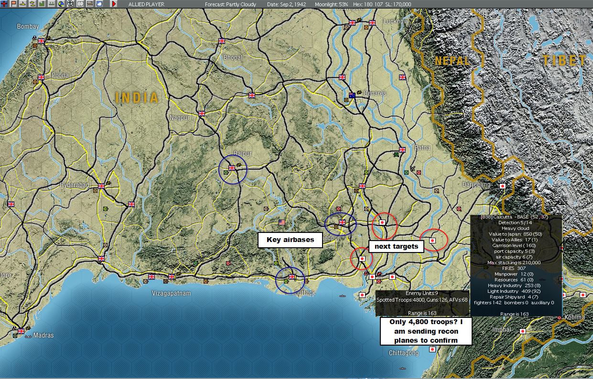This screenshot has width=593, height=379.
Task: Select the Japanese base flag at Chittagong
Action: [x=432, y=349]
